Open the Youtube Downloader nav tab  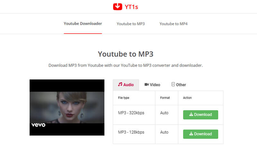[x=83, y=23]
